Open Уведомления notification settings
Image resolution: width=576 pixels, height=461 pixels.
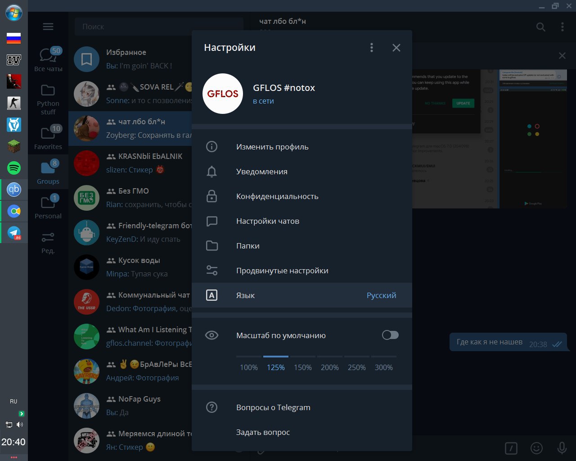click(x=302, y=172)
